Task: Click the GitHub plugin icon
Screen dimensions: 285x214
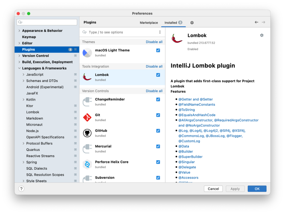Action: coord(87,133)
